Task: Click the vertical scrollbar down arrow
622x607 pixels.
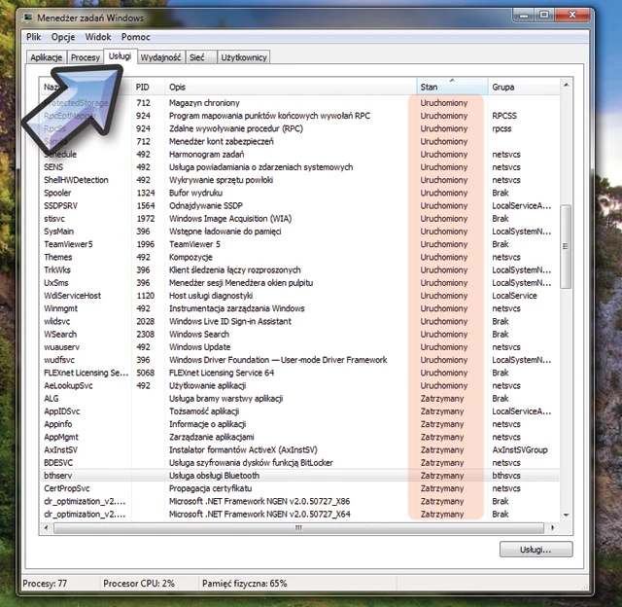Action: pyautogui.click(x=566, y=516)
